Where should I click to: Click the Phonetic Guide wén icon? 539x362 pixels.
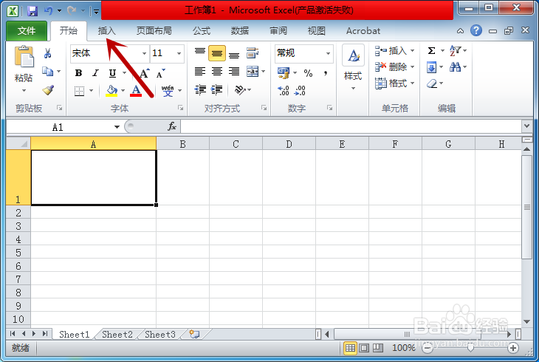tap(168, 91)
